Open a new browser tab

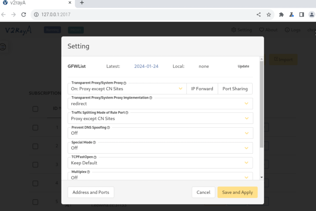click(x=82, y=3)
